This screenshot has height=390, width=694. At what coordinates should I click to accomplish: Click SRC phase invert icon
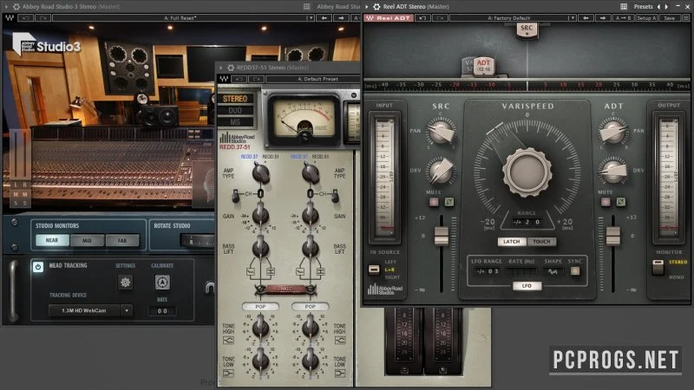tap(448, 202)
